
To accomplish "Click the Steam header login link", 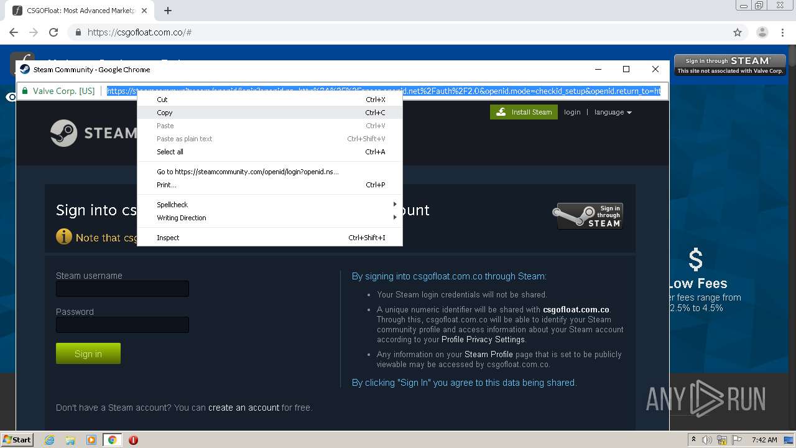I will [x=572, y=112].
